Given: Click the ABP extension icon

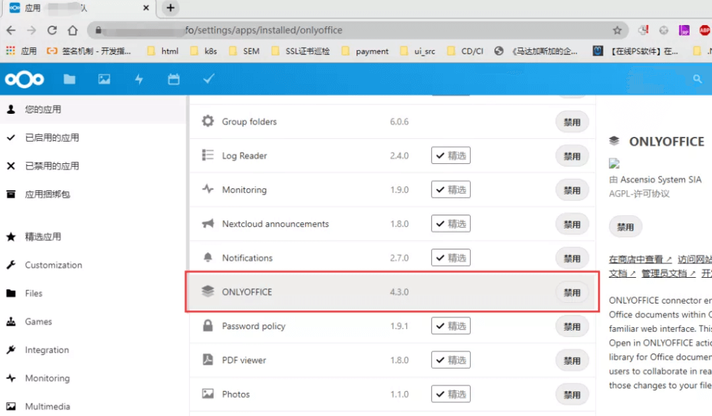Looking at the screenshot, I should [x=704, y=31].
